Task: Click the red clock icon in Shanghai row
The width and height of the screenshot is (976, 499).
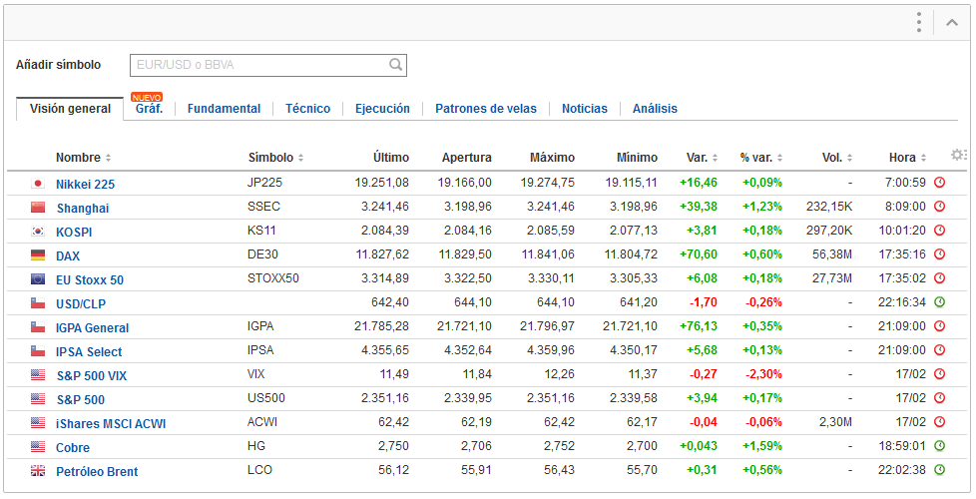Action: click(x=940, y=206)
